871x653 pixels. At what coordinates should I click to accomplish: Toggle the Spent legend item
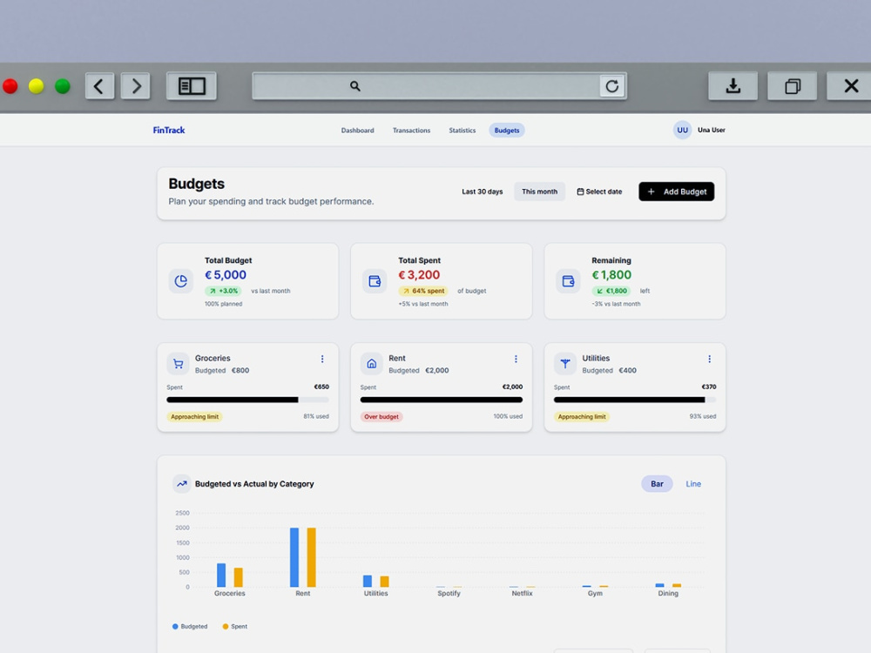pos(234,626)
